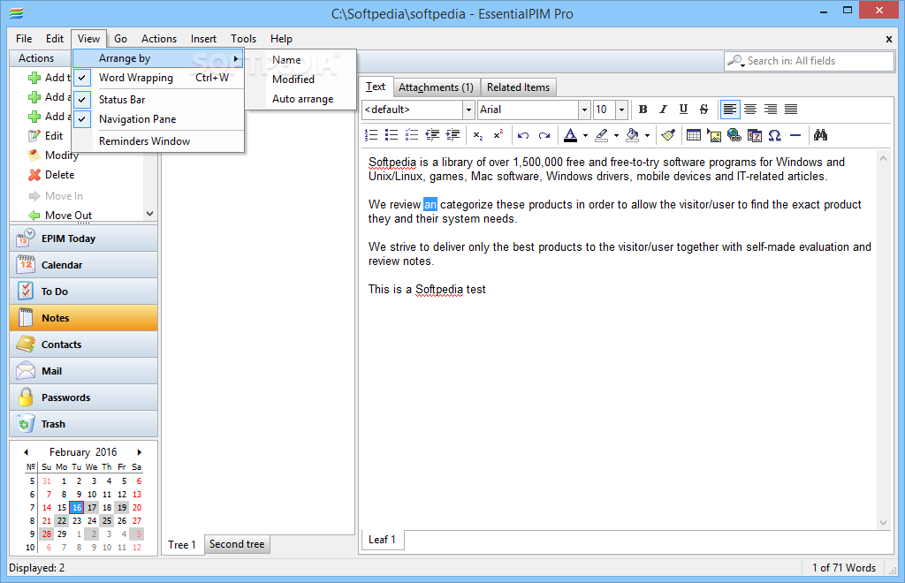Decrease the paragraph indent
This screenshot has width=905, height=583.
click(x=432, y=135)
